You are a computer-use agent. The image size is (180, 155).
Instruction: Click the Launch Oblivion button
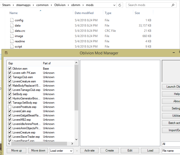click(x=171, y=87)
